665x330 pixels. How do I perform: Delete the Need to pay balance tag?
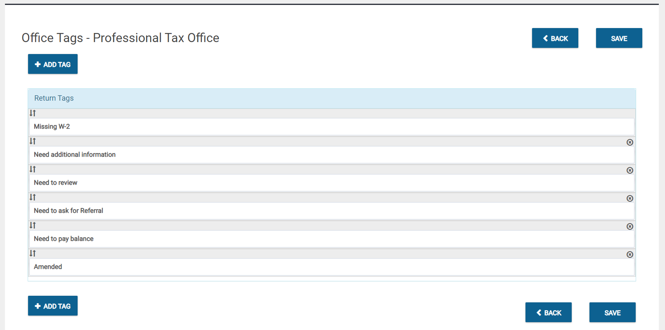pos(630,226)
